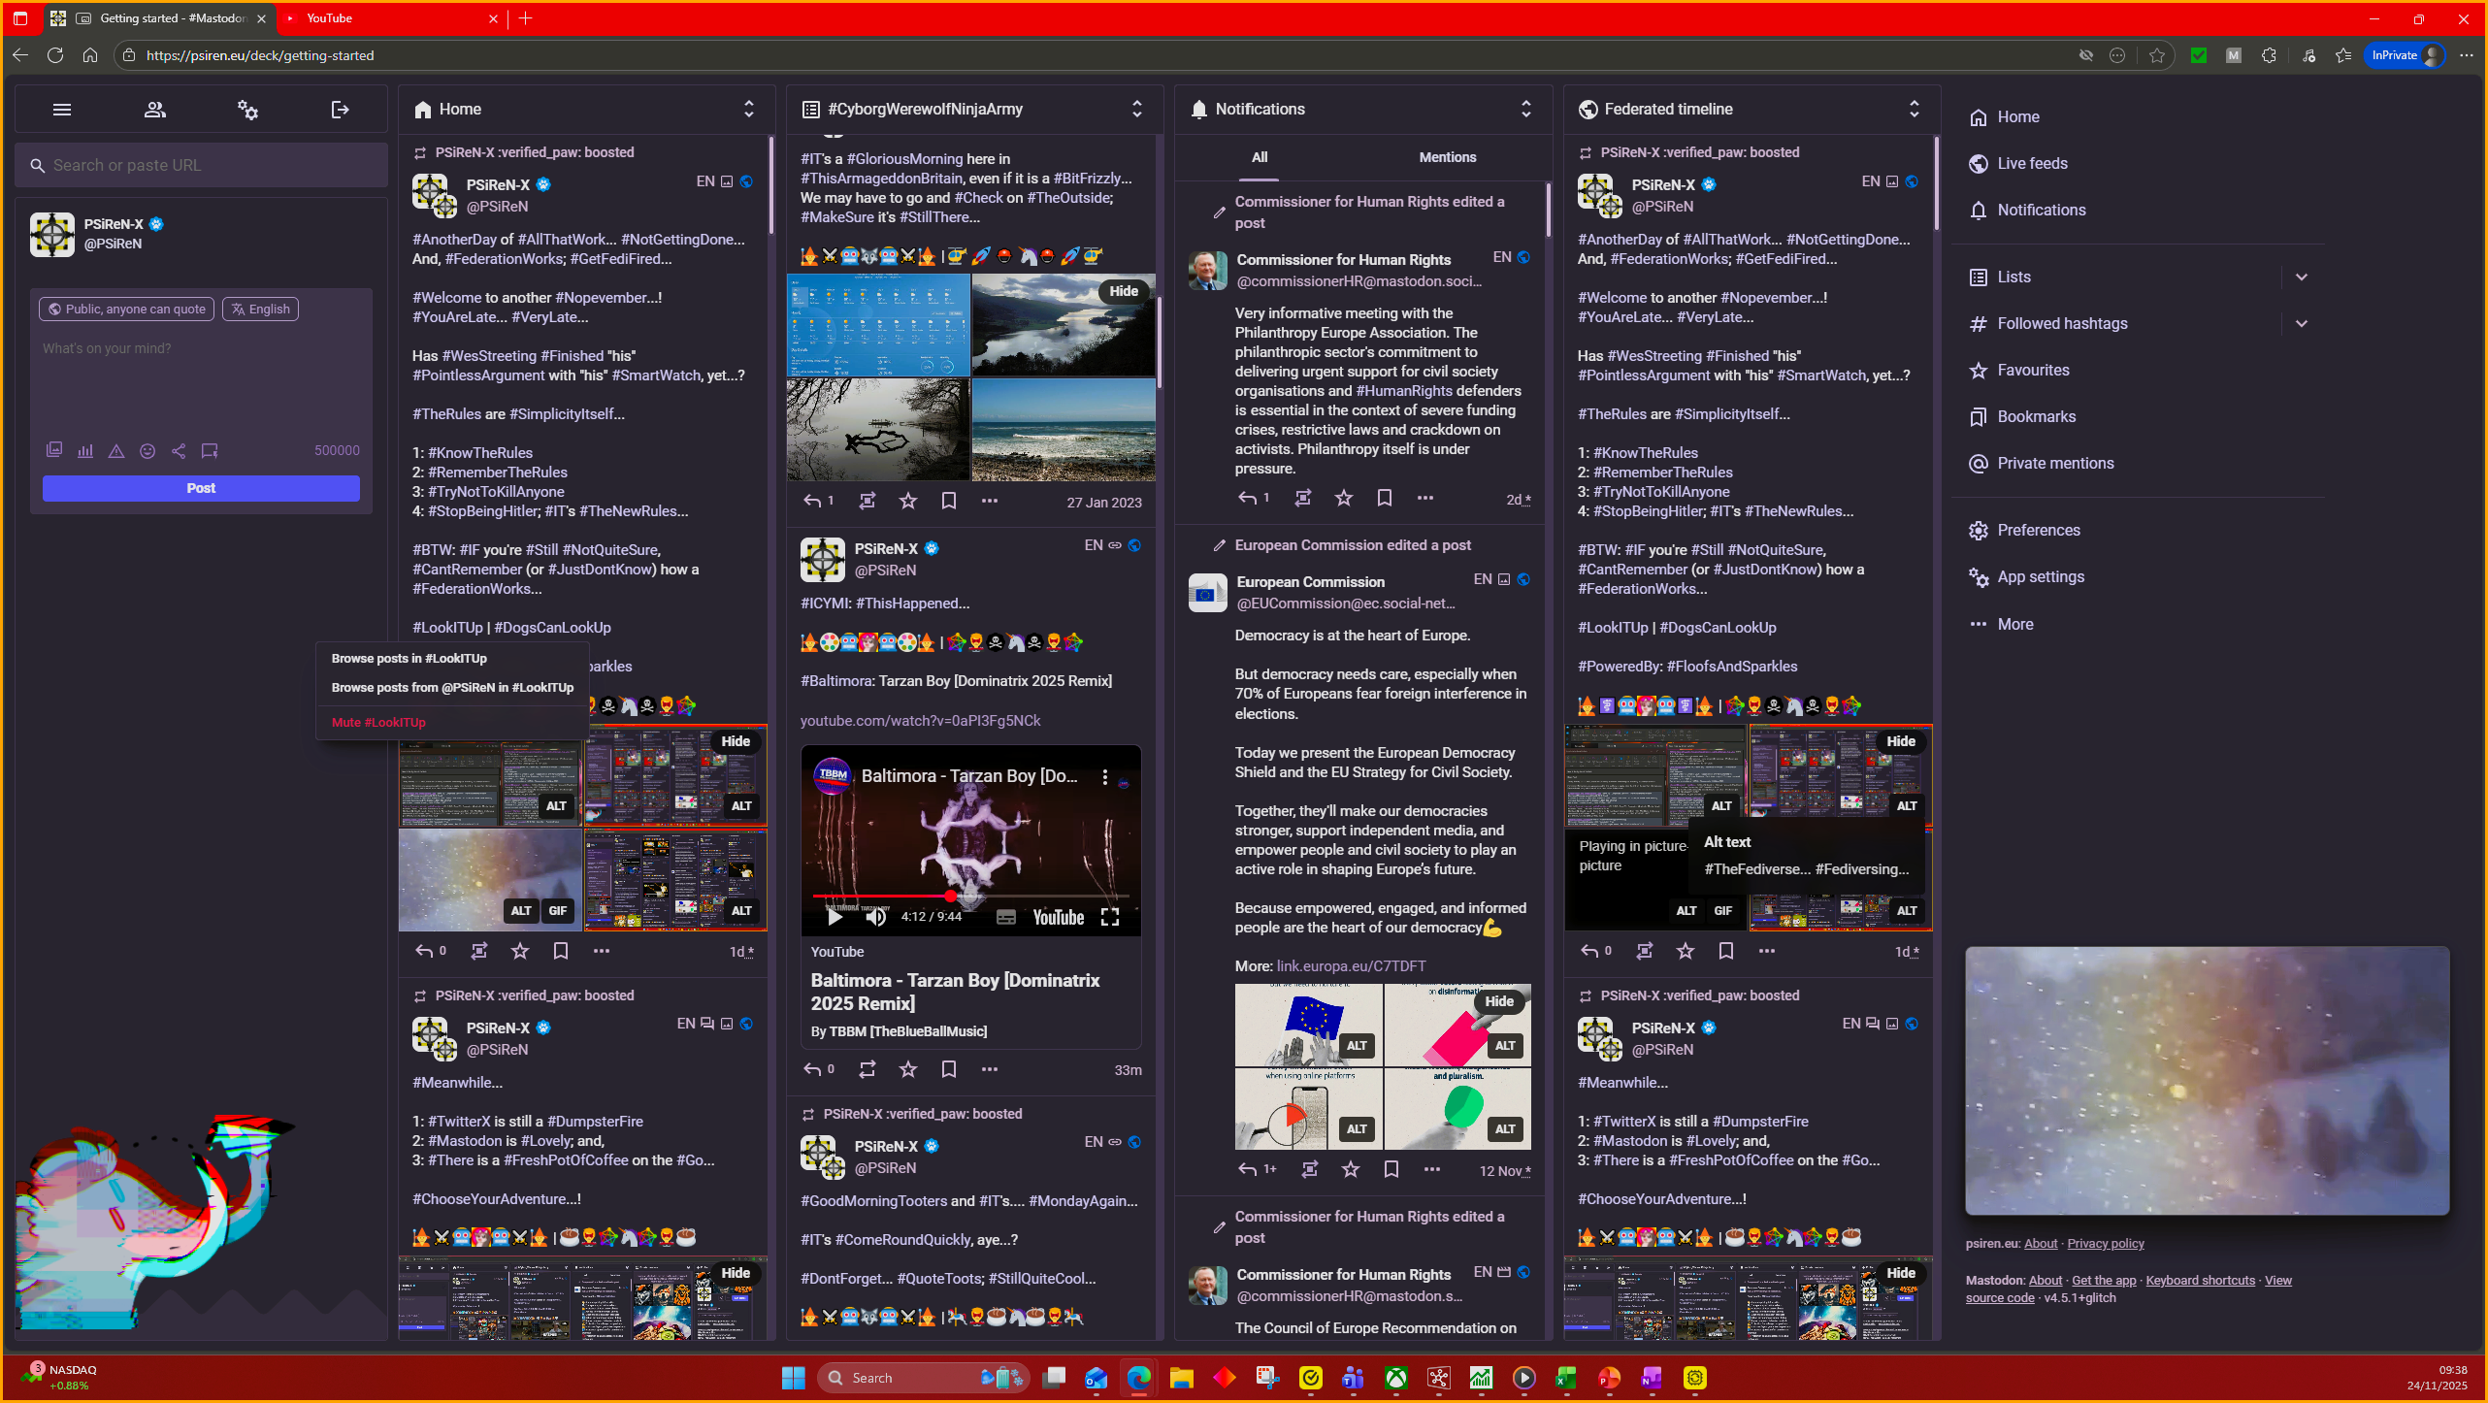Hide images in European Commission post
This screenshot has height=1403, width=2488.
pyautogui.click(x=1498, y=1001)
